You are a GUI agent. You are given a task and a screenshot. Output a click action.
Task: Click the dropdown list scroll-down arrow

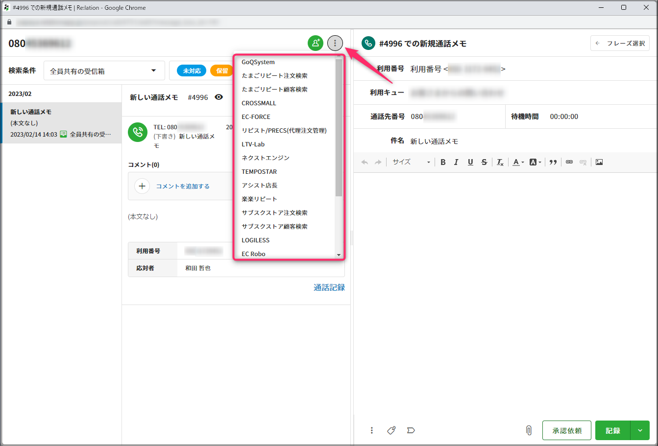339,255
